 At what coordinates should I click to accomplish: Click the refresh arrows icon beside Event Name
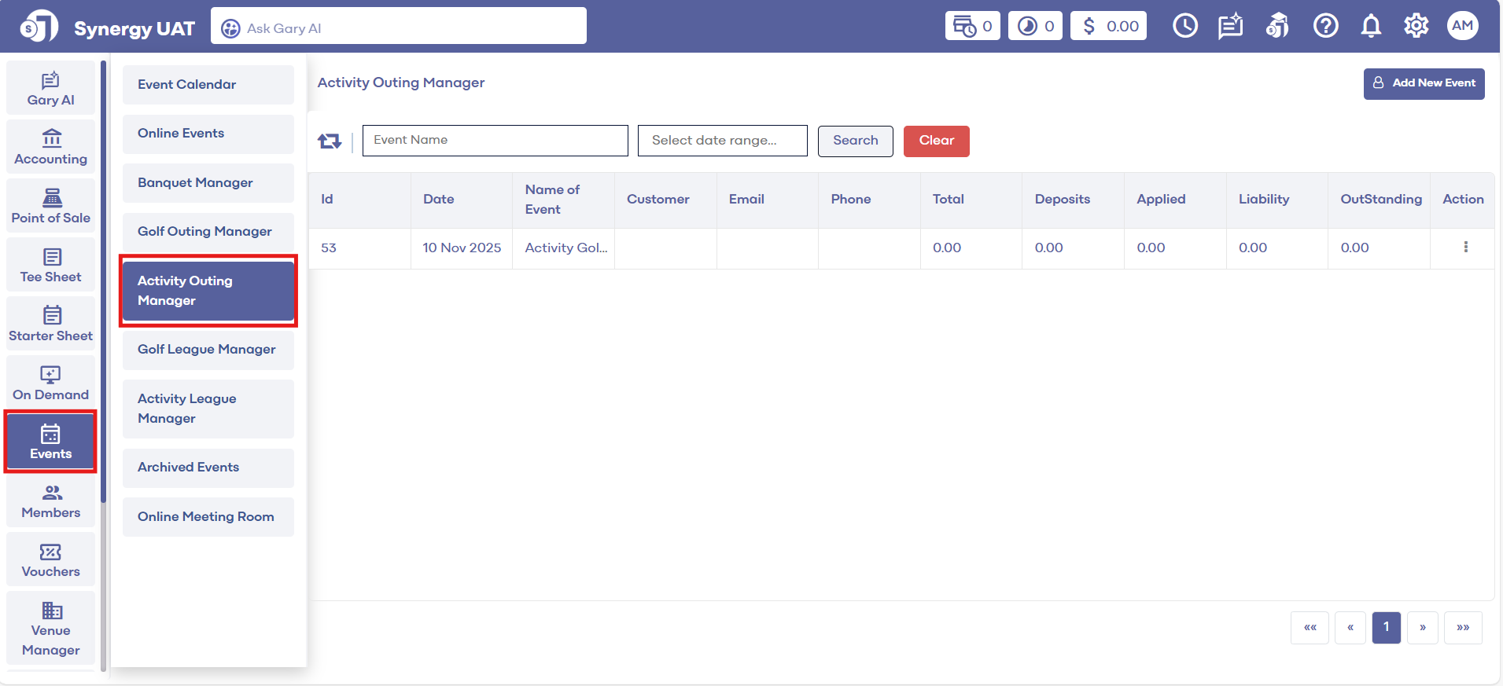(x=330, y=141)
